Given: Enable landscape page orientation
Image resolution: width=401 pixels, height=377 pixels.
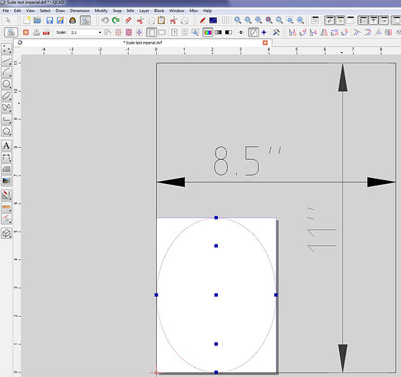Looking at the screenshot, I should tap(162, 32).
